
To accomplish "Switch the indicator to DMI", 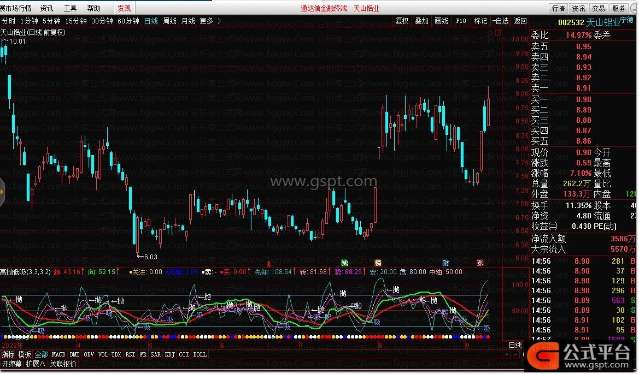I will [74, 354].
